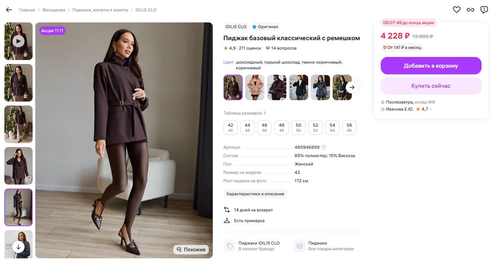Find similar items with the Похожие search icon
The height and width of the screenshot is (265, 494).
pyautogui.click(x=179, y=249)
